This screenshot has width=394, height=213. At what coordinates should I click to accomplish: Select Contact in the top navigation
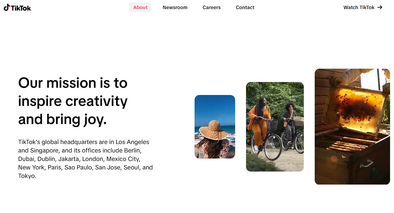click(x=245, y=8)
